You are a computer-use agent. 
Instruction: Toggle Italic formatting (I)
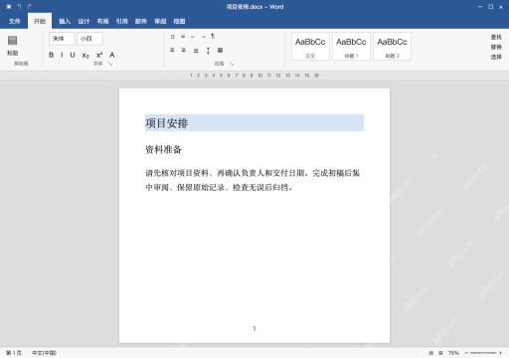pyautogui.click(x=62, y=55)
